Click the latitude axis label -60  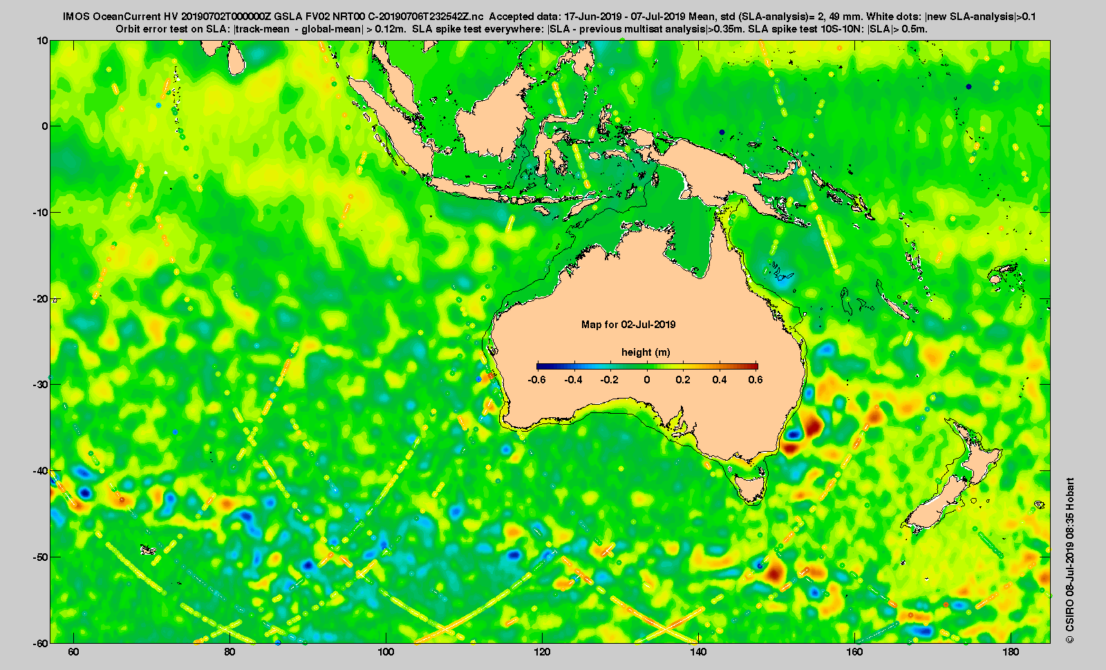coord(39,643)
